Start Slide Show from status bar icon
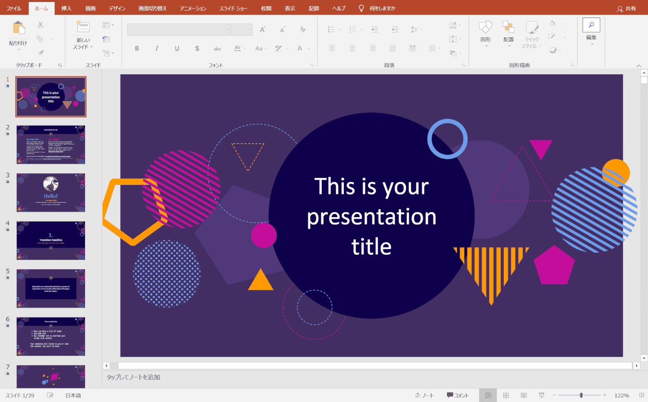 [541, 395]
